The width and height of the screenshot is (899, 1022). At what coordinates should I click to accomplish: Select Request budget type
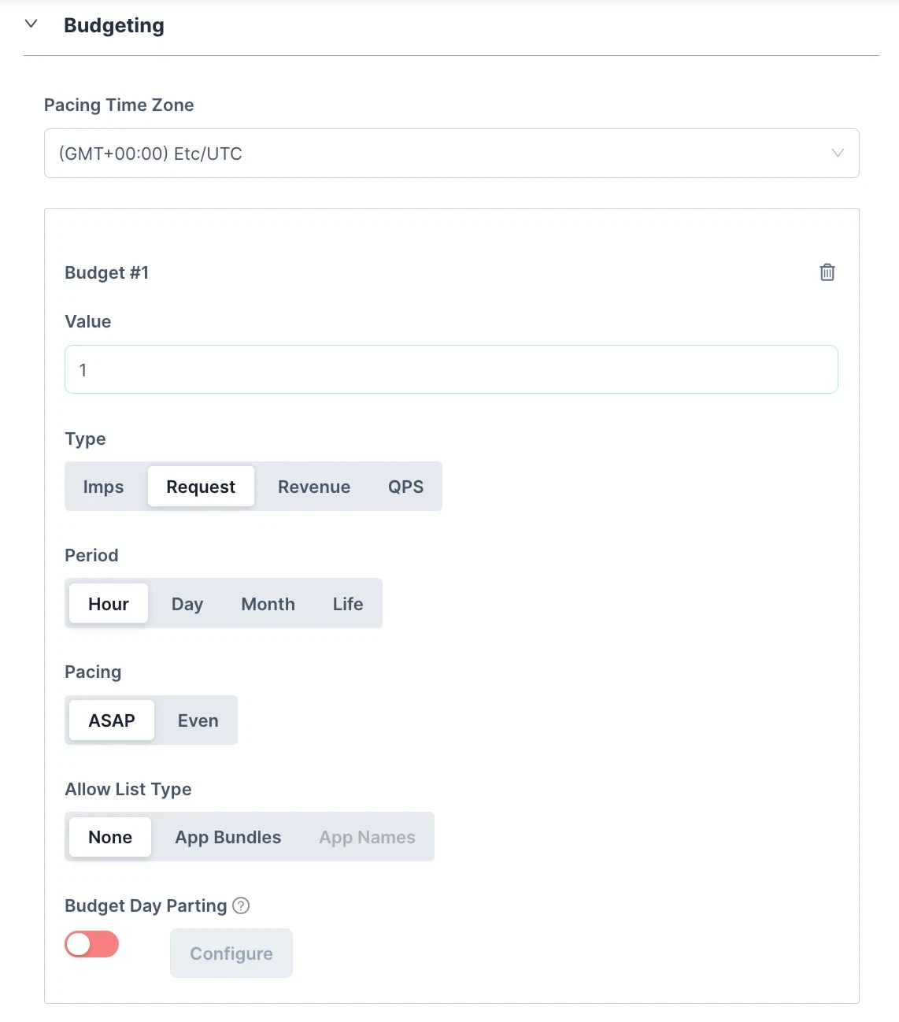tap(201, 487)
